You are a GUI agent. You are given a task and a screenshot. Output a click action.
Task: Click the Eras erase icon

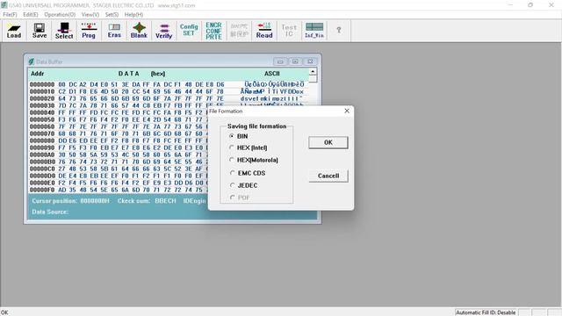pyautogui.click(x=114, y=31)
